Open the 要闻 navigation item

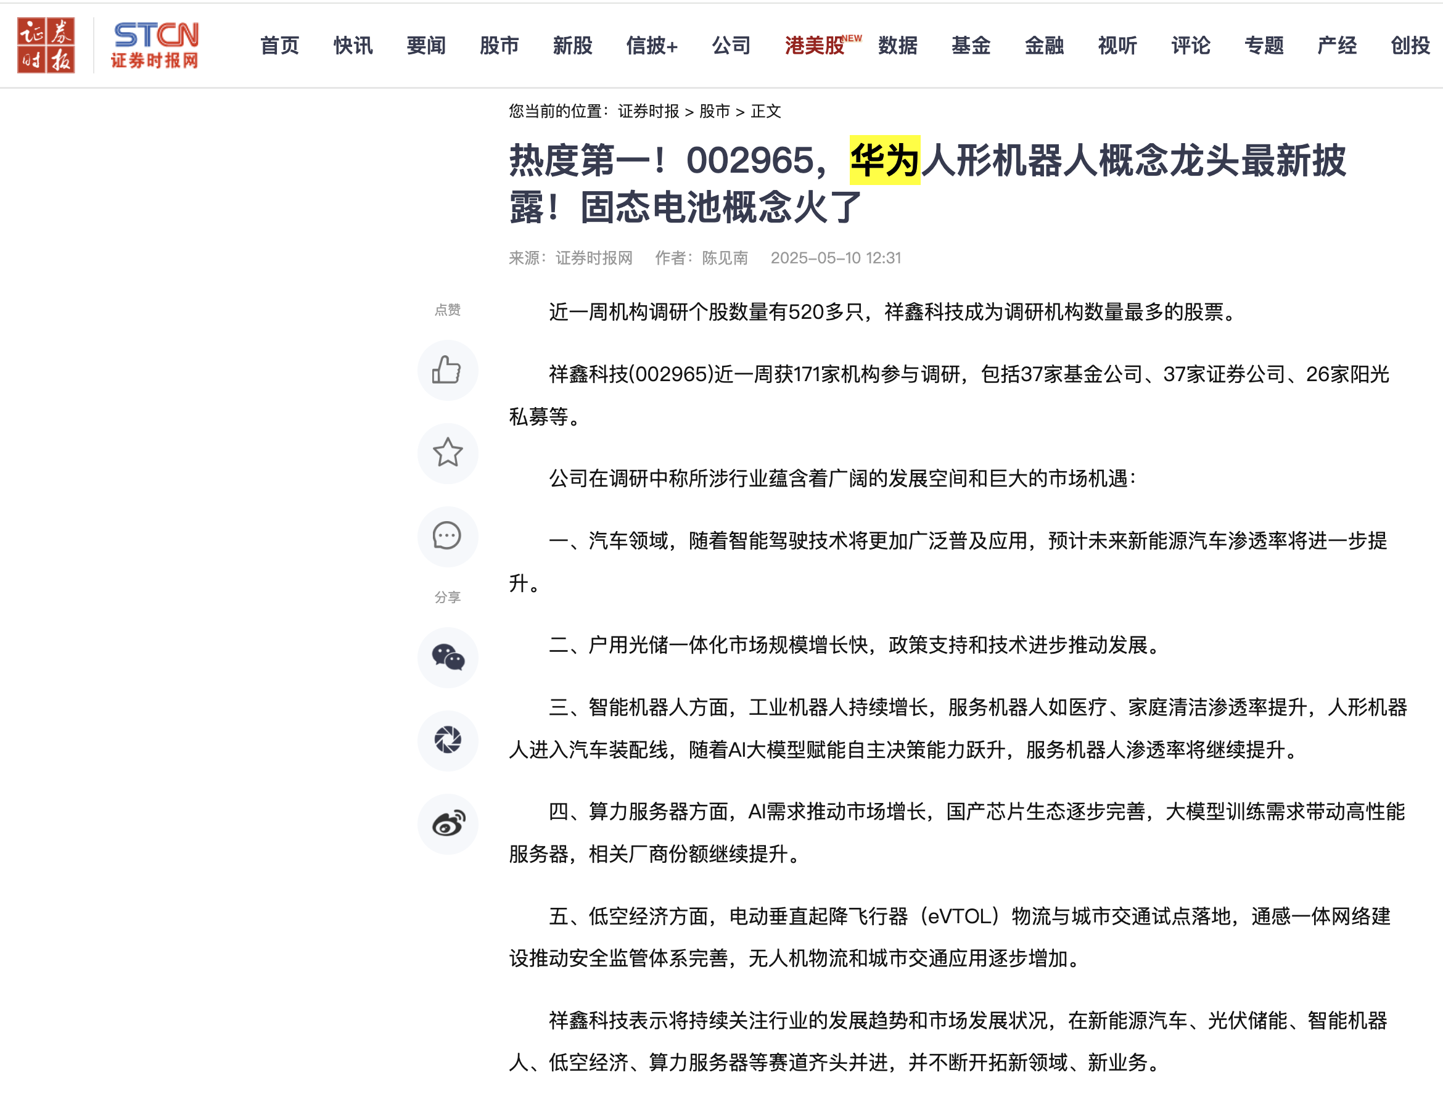426,45
